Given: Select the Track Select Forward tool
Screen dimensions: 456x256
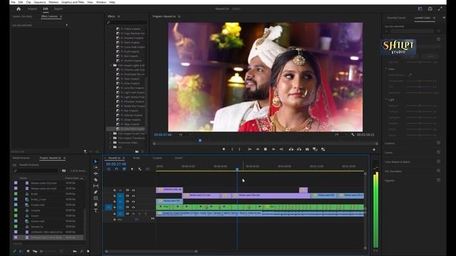Looking at the screenshot, I should tap(95, 168).
